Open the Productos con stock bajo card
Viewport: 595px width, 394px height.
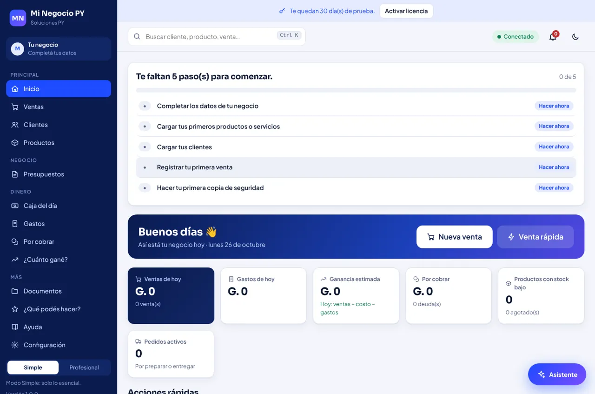pos(541,295)
